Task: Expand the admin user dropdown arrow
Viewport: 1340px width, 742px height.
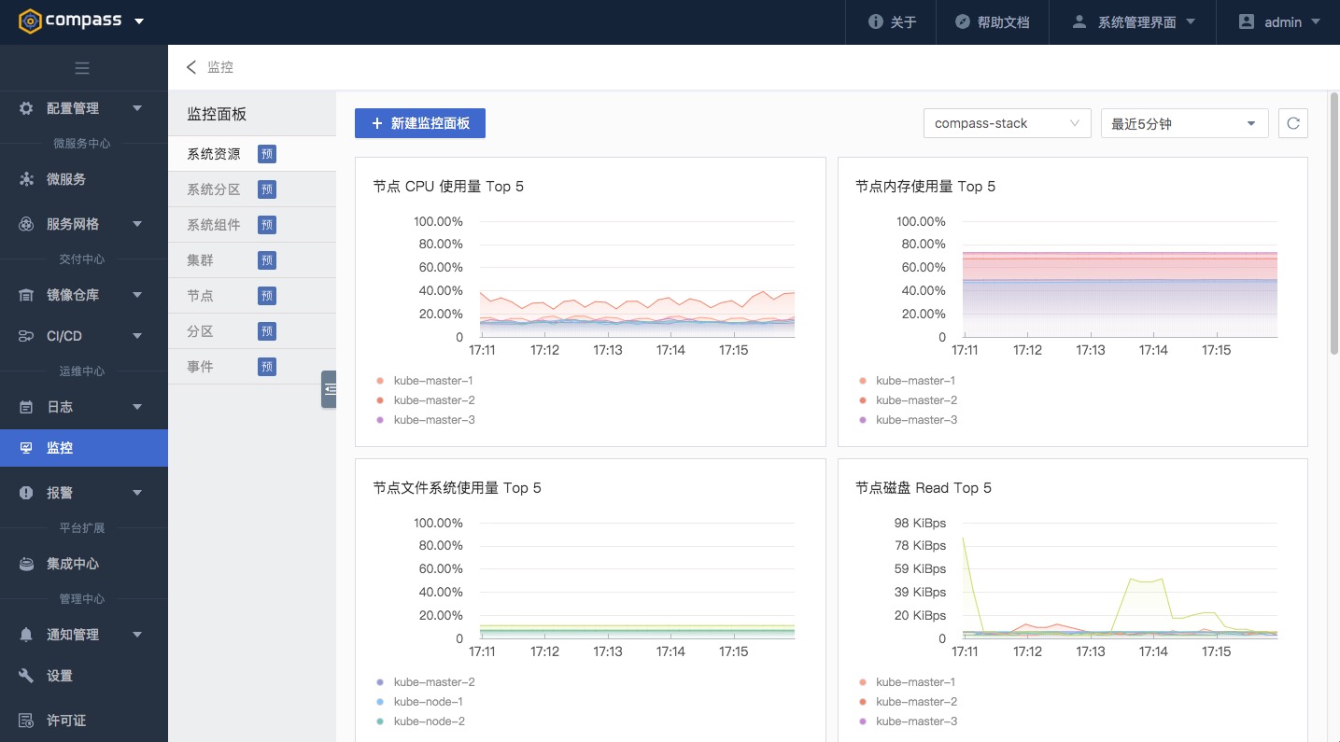Action: click(1316, 21)
